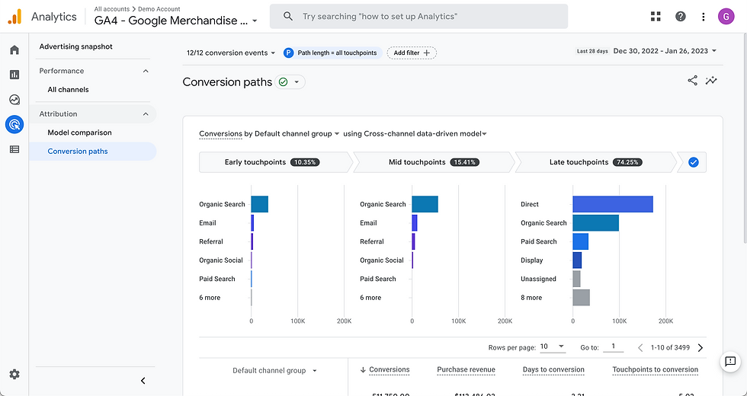Toggle the blue checkmark after Late touchpoints
Image resolution: width=747 pixels, height=396 pixels.
tap(693, 162)
